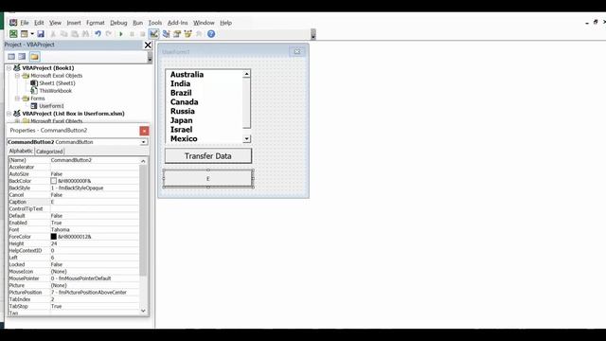Click list box scroll down arrow
The image size is (606, 341).
246,139
